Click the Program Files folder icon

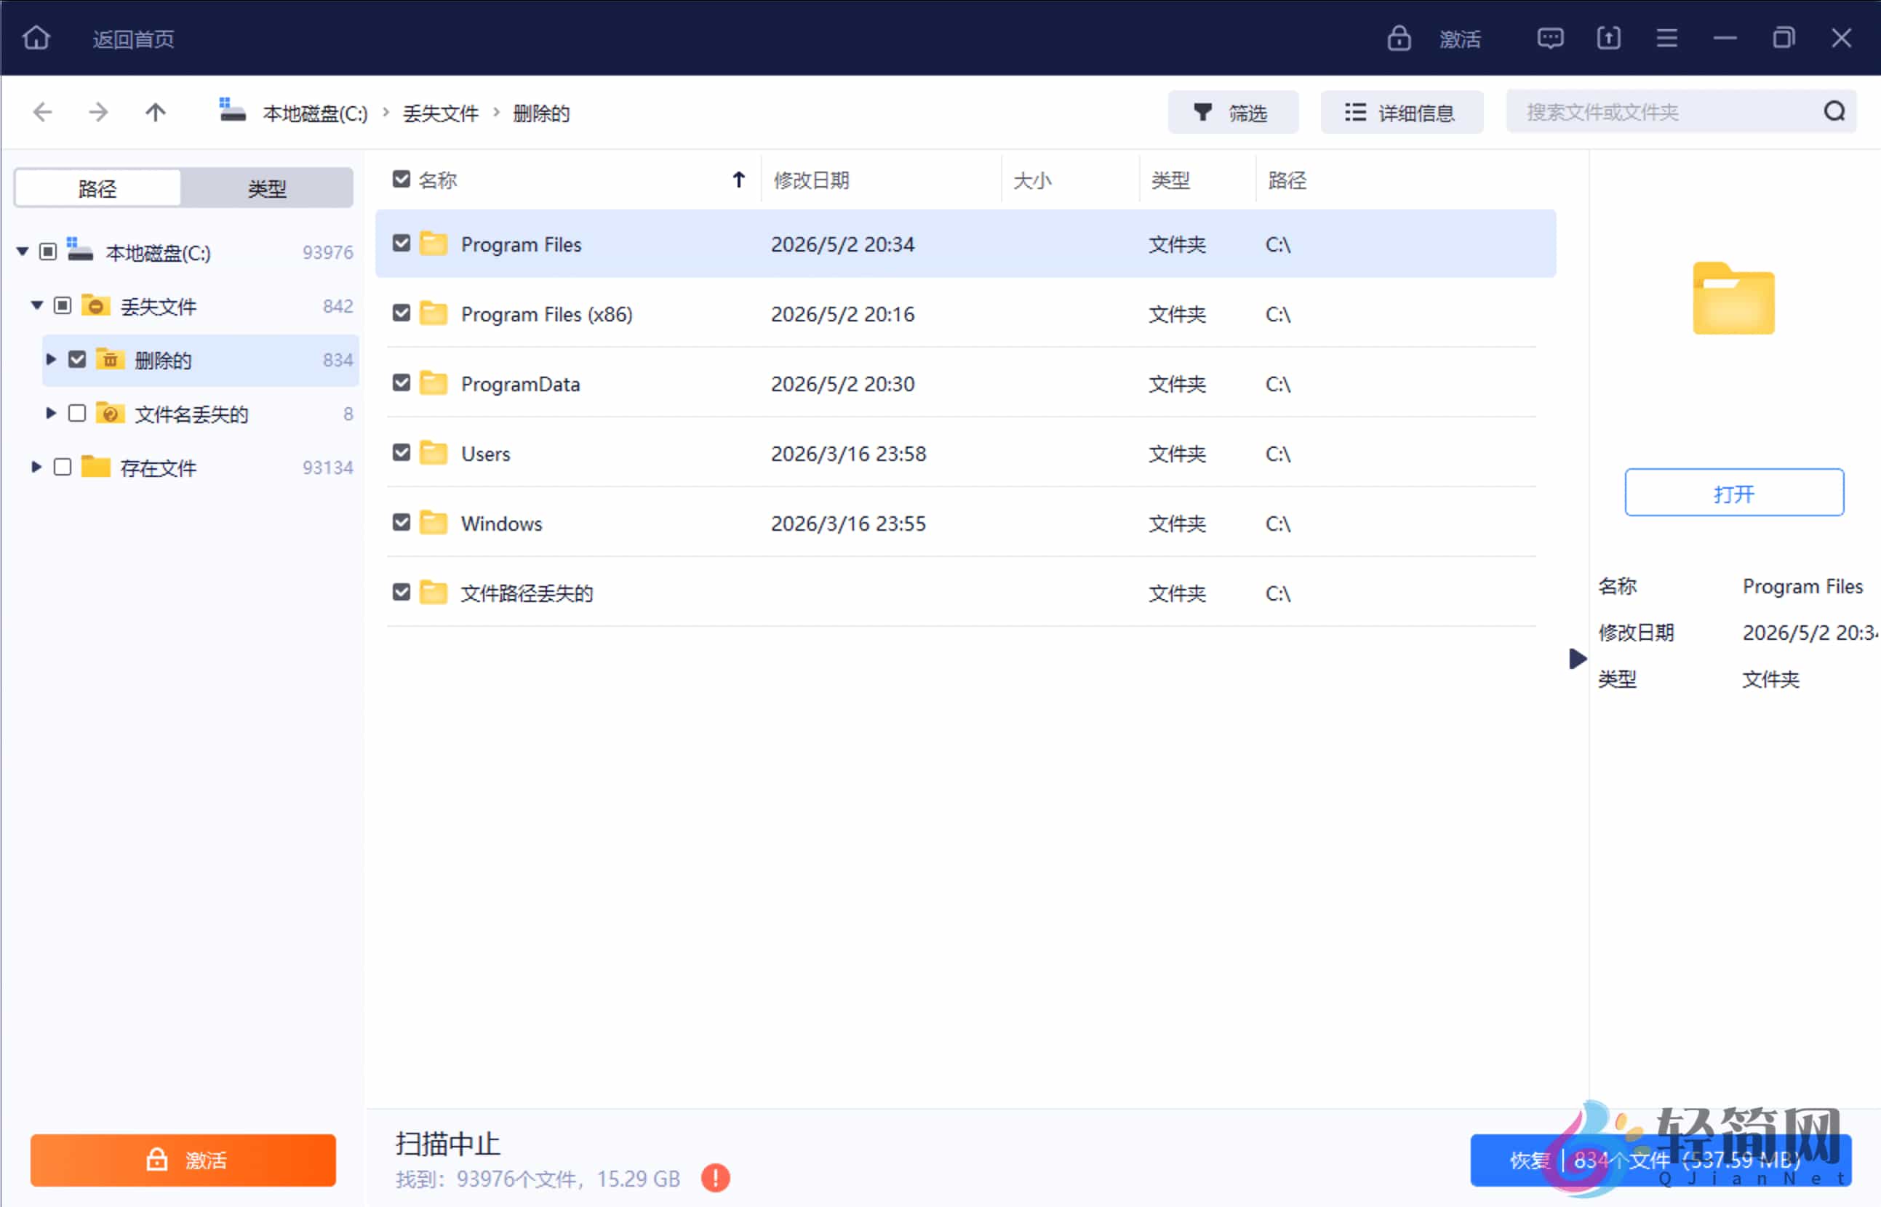pyautogui.click(x=434, y=244)
